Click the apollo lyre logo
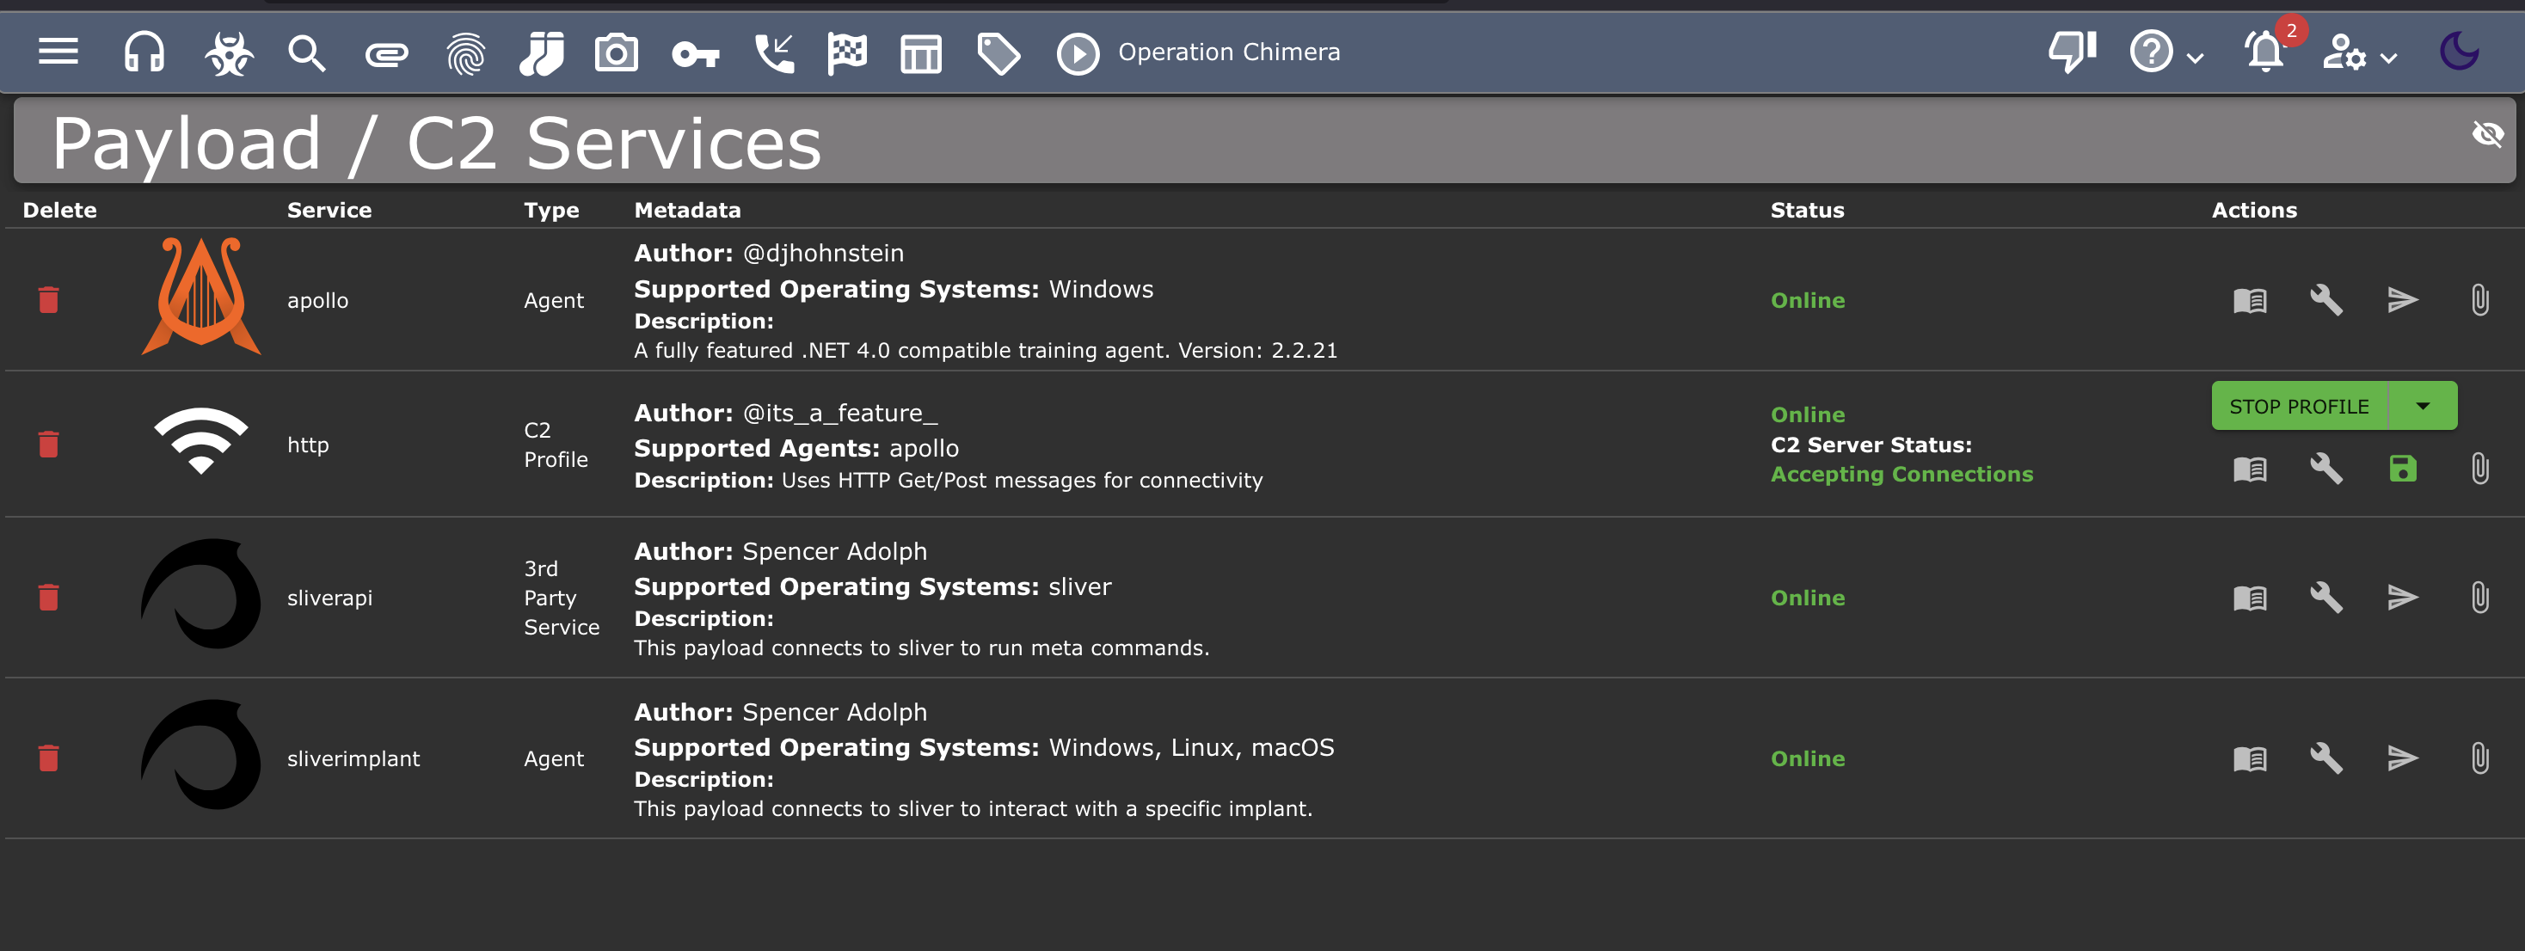The height and width of the screenshot is (951, 2525). click(x=201, y=296)
